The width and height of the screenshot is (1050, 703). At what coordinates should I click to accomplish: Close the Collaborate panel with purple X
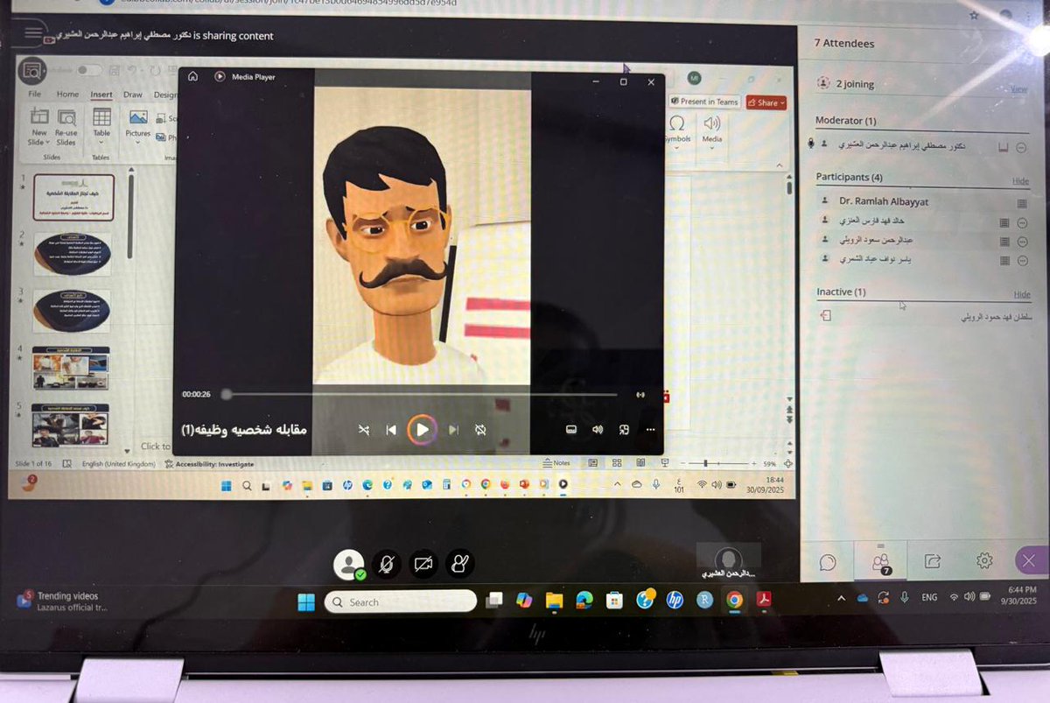pos(1029,561)
